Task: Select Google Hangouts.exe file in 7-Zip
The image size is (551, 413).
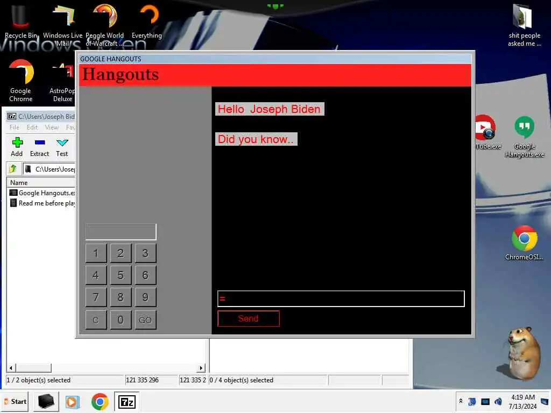Action: (x=42, y=193)
